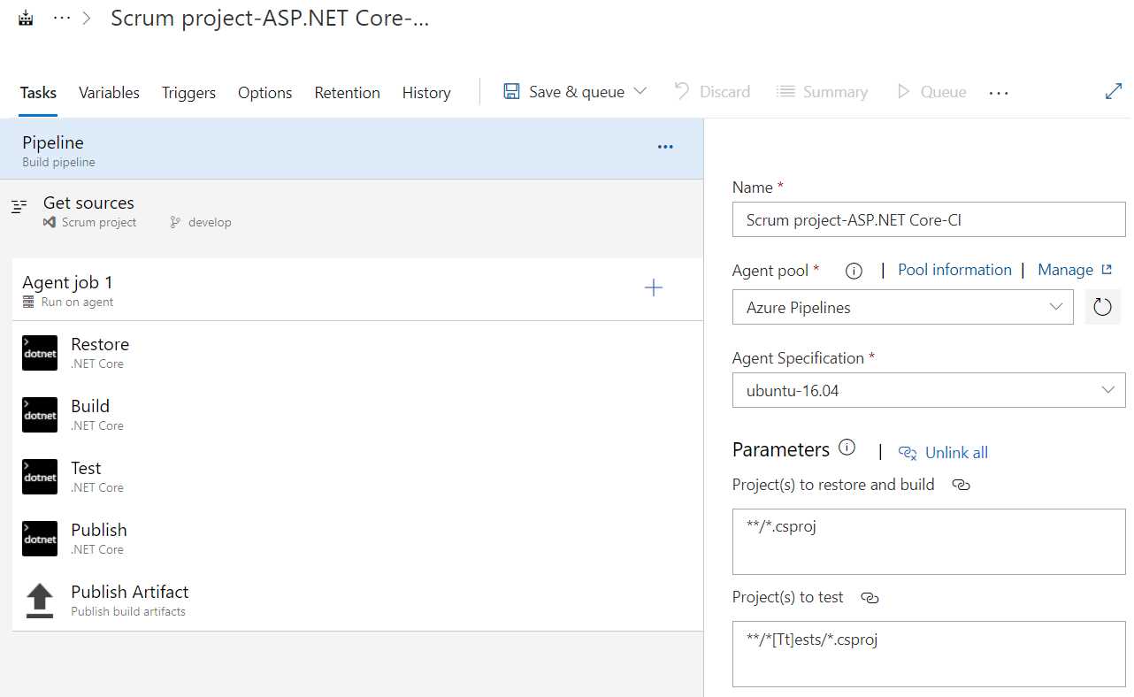Click the Manage link next to Agent pool
The image size is (1134, 697).
pos(1066,270)
